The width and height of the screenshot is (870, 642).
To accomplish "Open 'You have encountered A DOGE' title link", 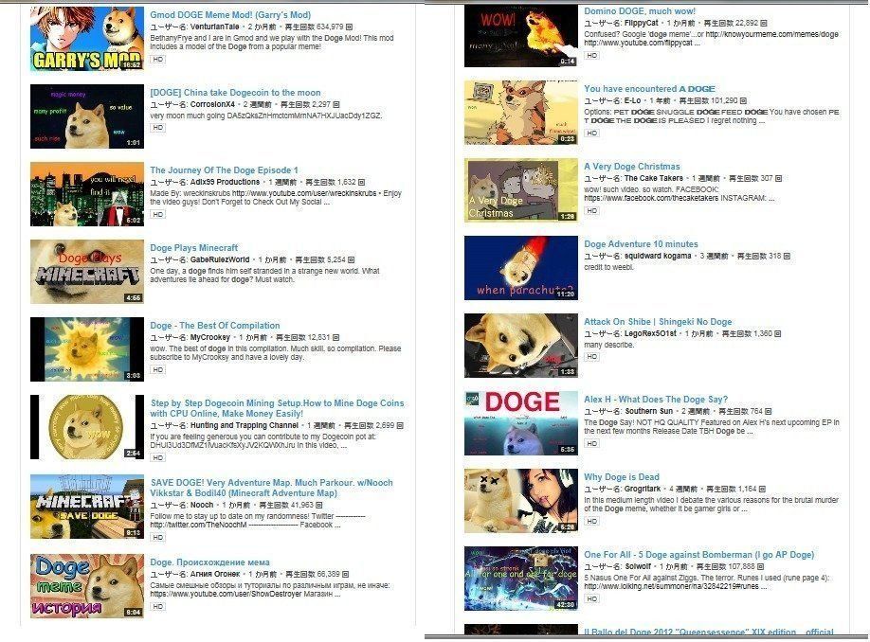I will [x=649, y=89].
